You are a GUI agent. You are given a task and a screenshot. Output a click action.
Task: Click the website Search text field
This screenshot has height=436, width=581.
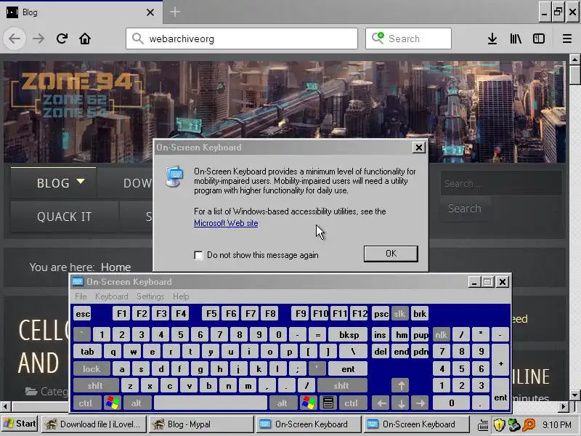[501, 184]
